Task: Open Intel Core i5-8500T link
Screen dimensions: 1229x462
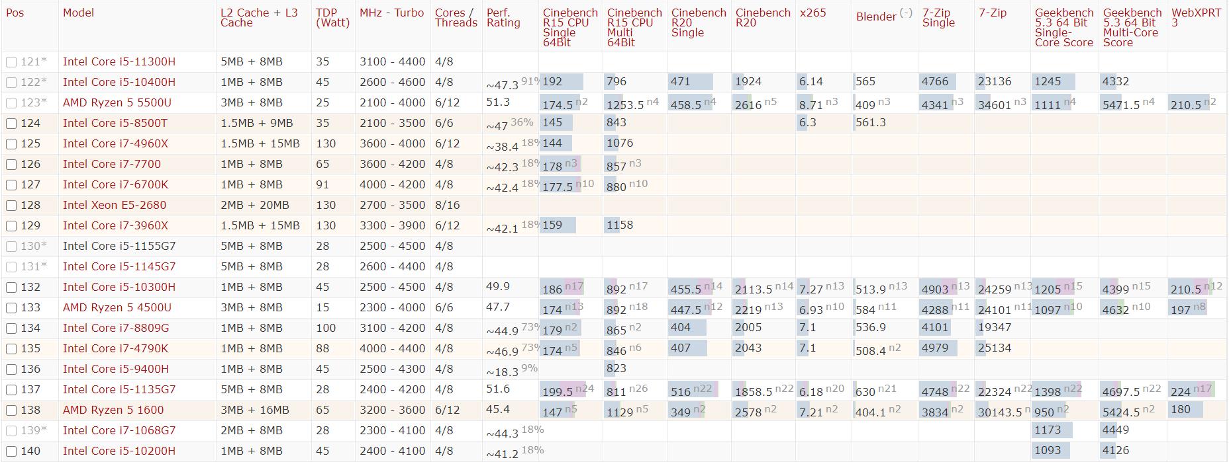Action: (x=115, y=124)
